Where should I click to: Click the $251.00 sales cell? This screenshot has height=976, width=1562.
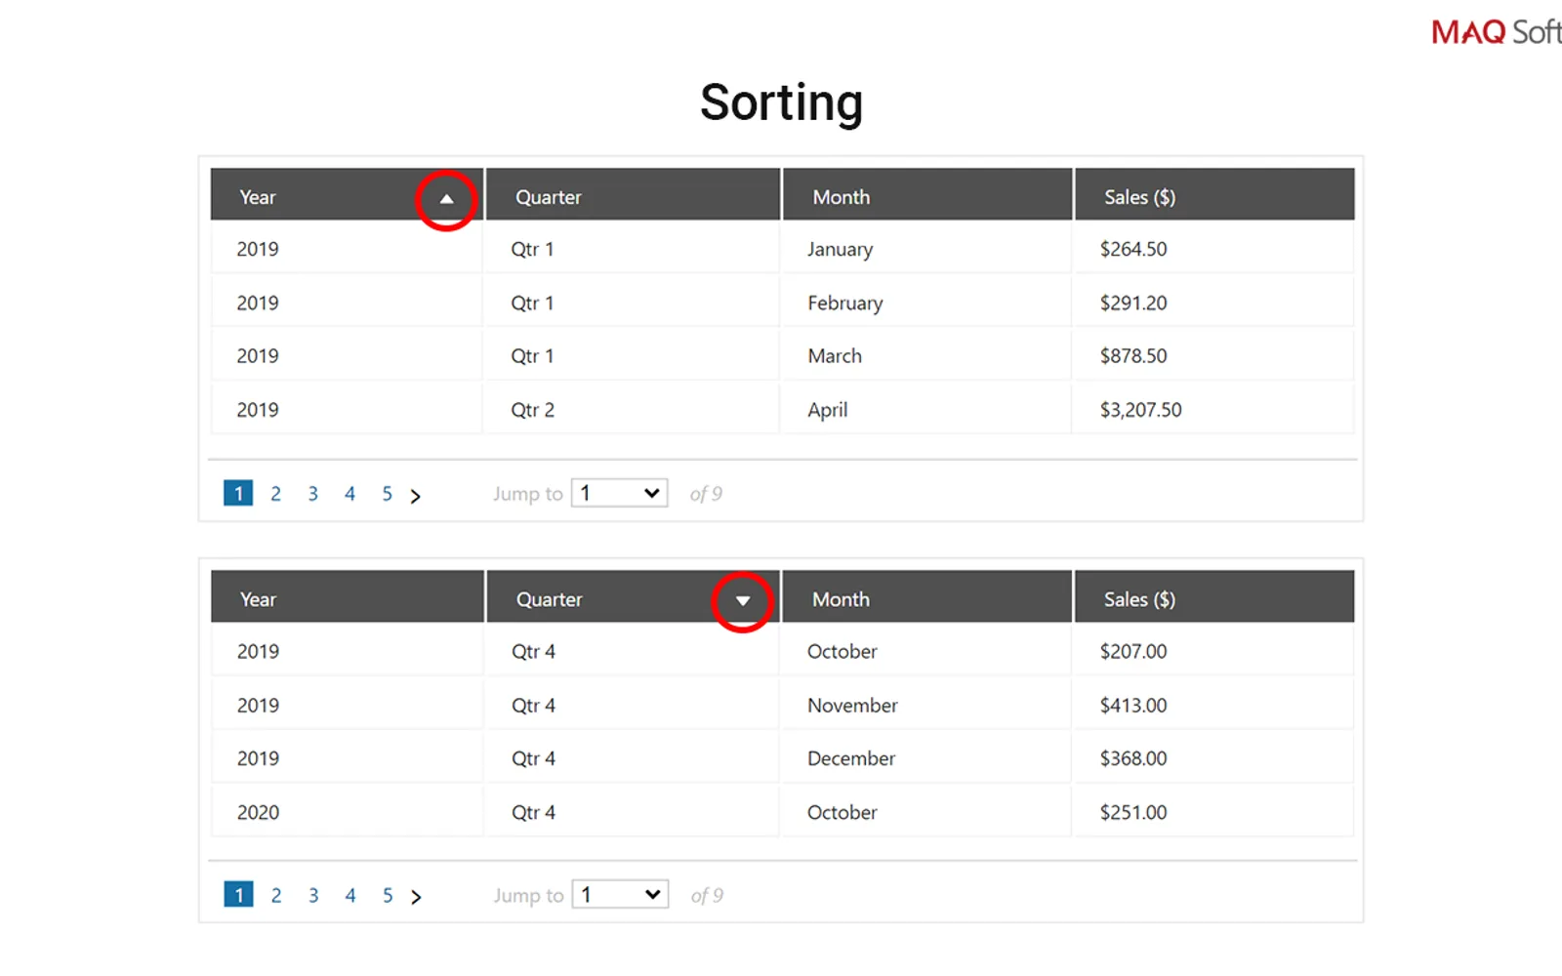(x=1213, y=812)
